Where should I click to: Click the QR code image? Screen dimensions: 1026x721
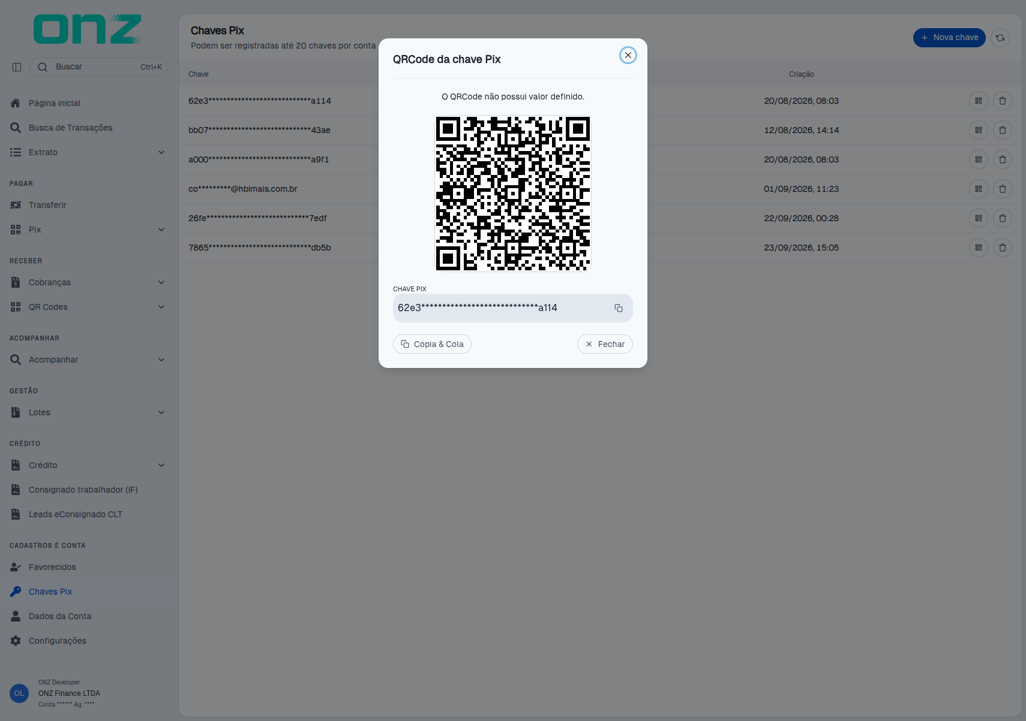pos(513,194)
